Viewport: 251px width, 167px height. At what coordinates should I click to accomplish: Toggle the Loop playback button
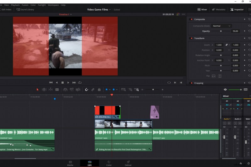(80, 82)
